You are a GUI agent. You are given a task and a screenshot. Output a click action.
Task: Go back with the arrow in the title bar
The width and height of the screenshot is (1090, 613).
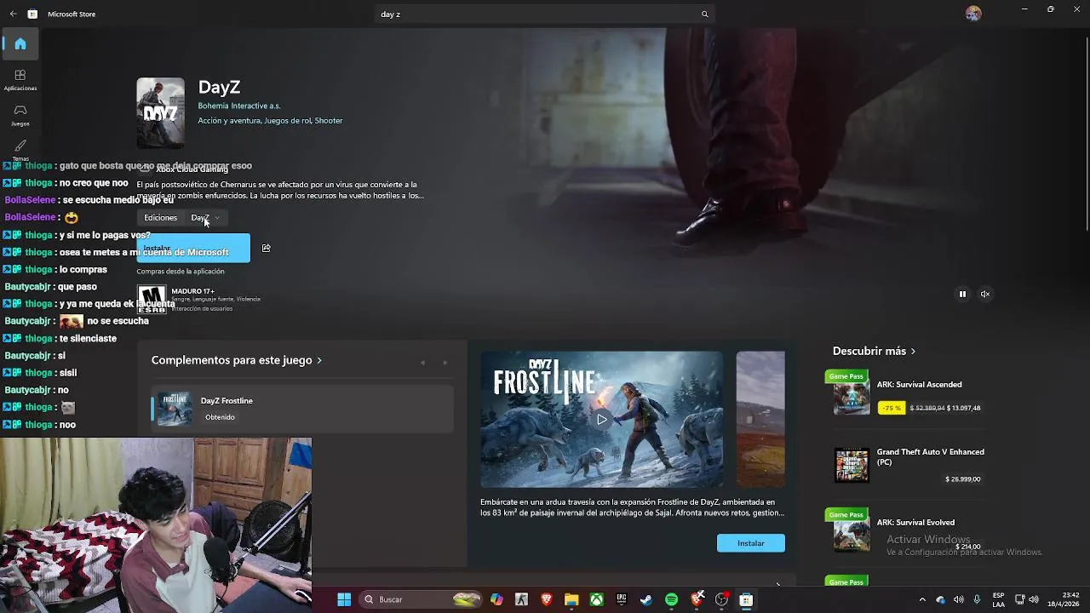13,14
